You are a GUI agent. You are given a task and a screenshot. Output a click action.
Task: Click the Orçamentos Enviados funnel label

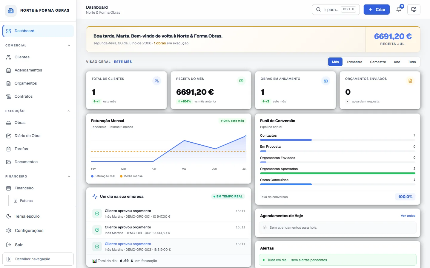point(277,158)
